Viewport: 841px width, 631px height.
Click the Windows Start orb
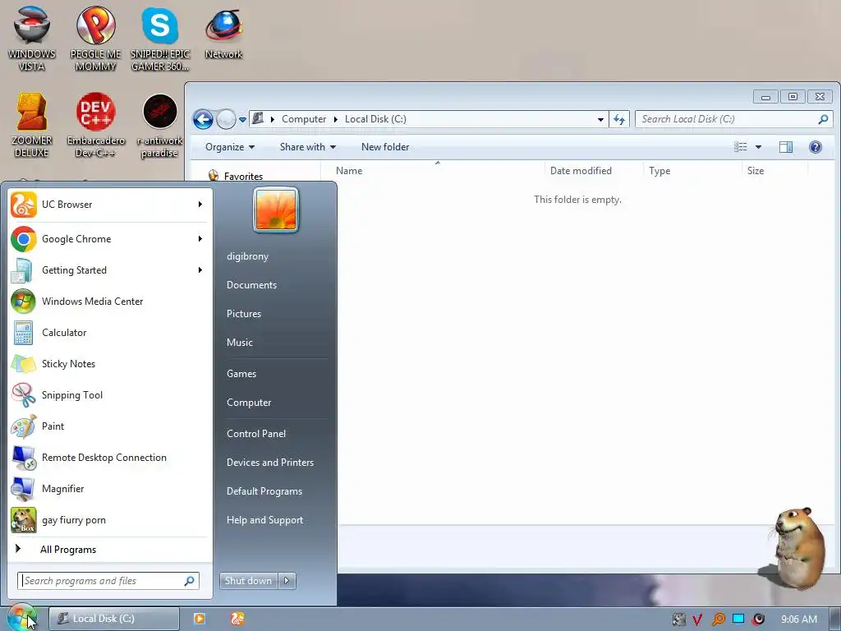[x=21, y=618]
